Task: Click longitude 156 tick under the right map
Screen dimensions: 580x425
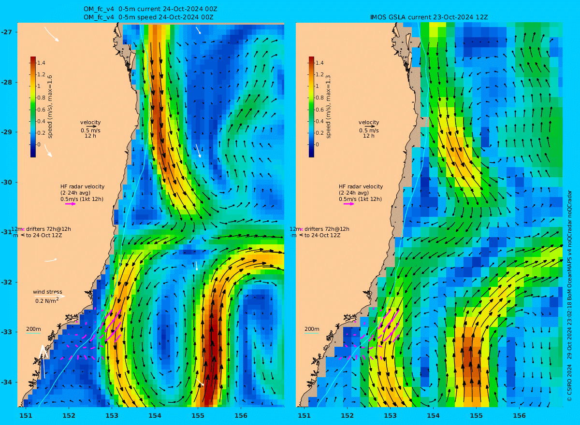Action: pos(519,415)
